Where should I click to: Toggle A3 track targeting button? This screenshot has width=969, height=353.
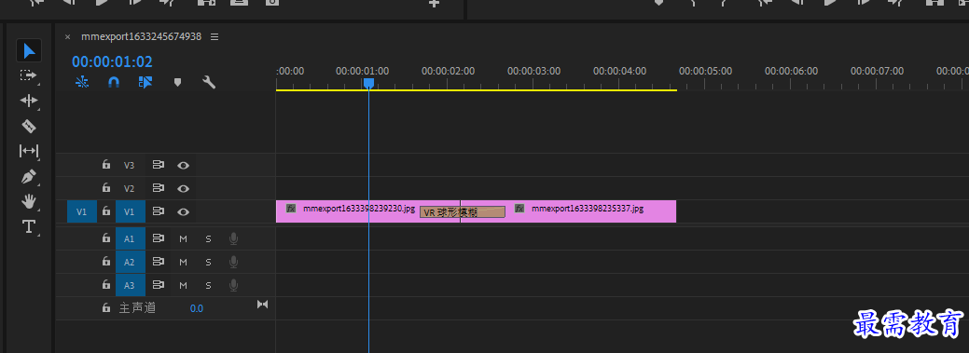pyautogui.click(x=131, y=285)
